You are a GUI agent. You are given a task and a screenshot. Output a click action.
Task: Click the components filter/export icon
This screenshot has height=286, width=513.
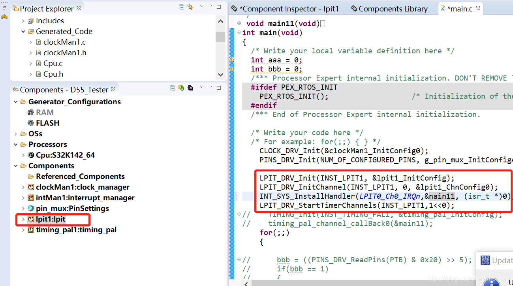(x=190, y=88)
